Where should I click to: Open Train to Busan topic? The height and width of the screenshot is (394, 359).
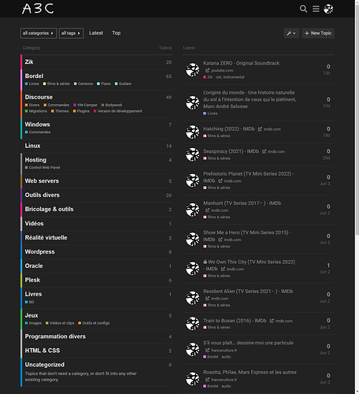[235, 321]
